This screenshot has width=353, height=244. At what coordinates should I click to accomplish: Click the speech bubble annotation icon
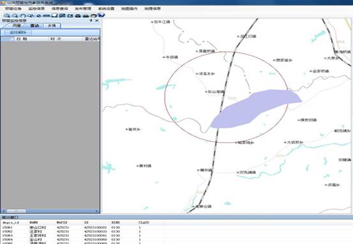click(x=54, y=15)
